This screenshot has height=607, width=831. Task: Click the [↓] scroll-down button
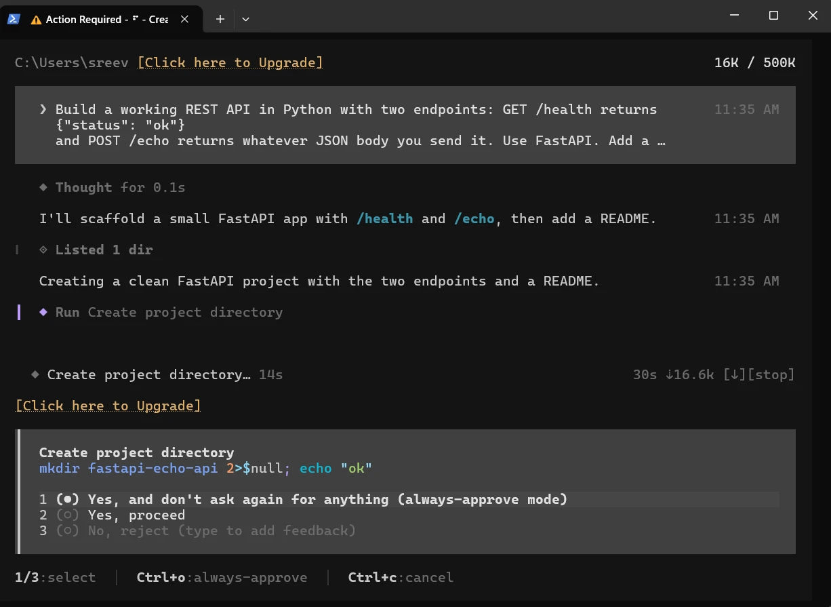tap(735, 374)
